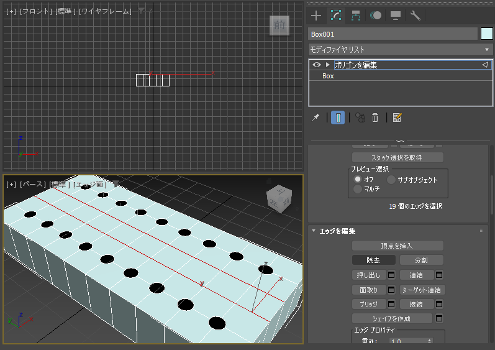Open 面取り settings box icon
The height and width of the screenshot is (350, 495).
click(391, 290)
